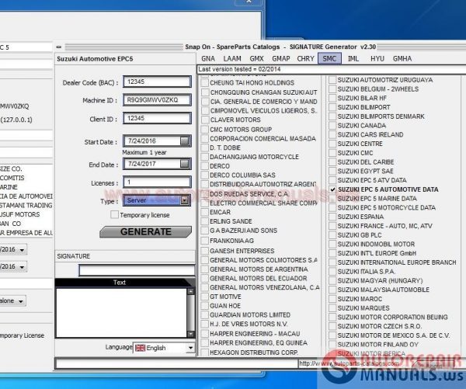The height and width of the screenshot is (389, 466).
Task: Open the Language dropdown
Action: [190, 347]
